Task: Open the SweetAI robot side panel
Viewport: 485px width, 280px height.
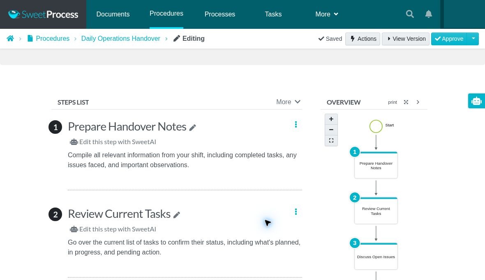Action: tap(476, 101)
